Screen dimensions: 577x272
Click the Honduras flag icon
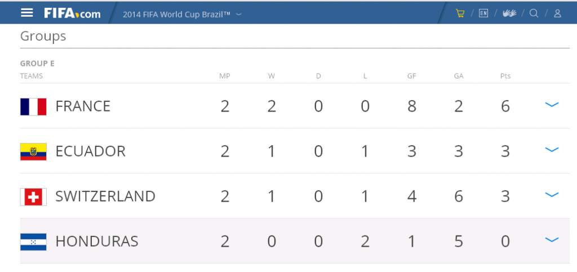click(x=33, y=242)
